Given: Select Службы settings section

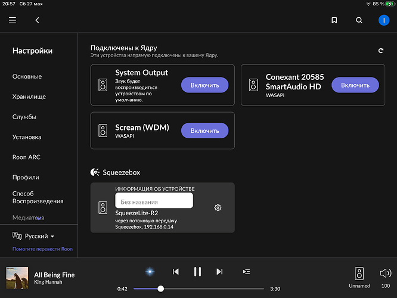Looking at the screenshot, I should click(24, 117).
